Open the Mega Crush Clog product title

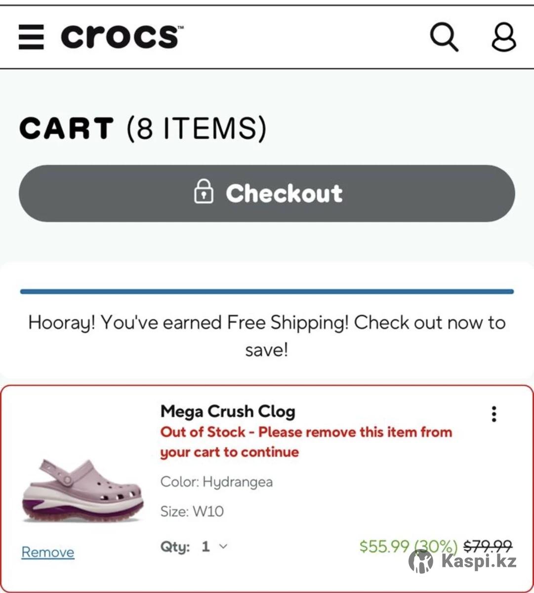coord(228,411)
